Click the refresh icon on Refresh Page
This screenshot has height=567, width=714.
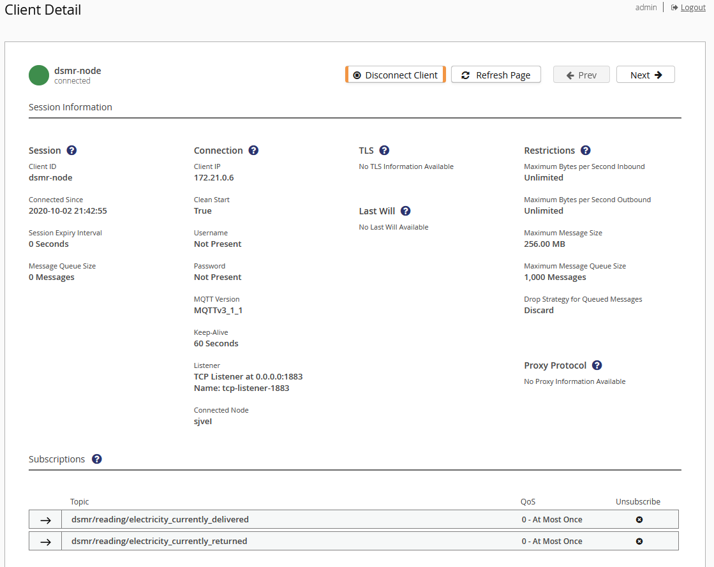pyautogui.click(x=465, y=75)
